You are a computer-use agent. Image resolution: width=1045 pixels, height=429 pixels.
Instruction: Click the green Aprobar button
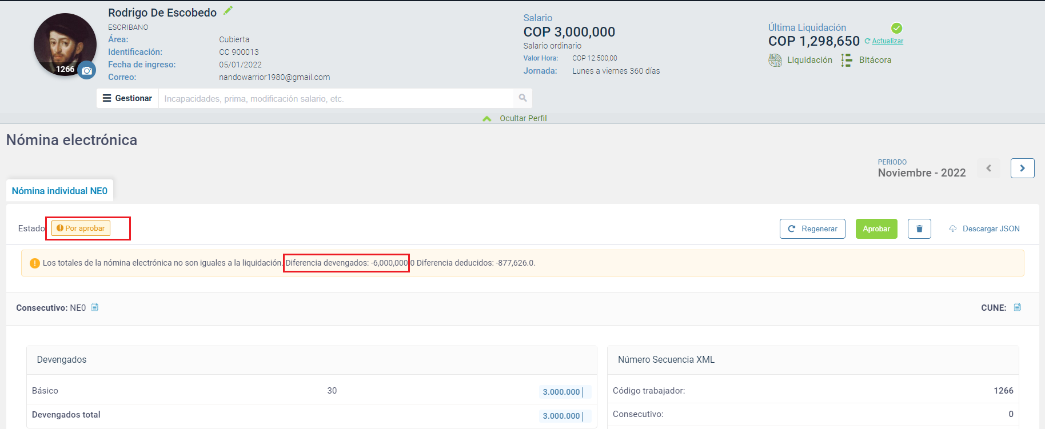pos(876,228)
